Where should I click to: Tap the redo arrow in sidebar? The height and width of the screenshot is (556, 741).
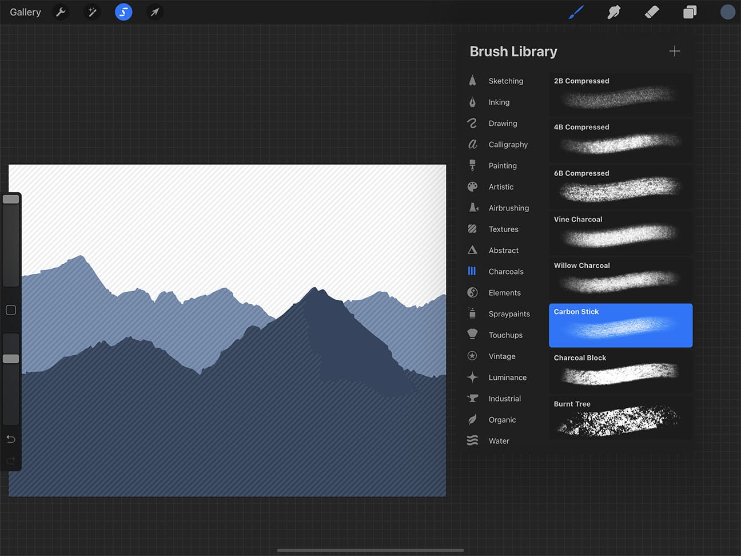tap(11, 460)
